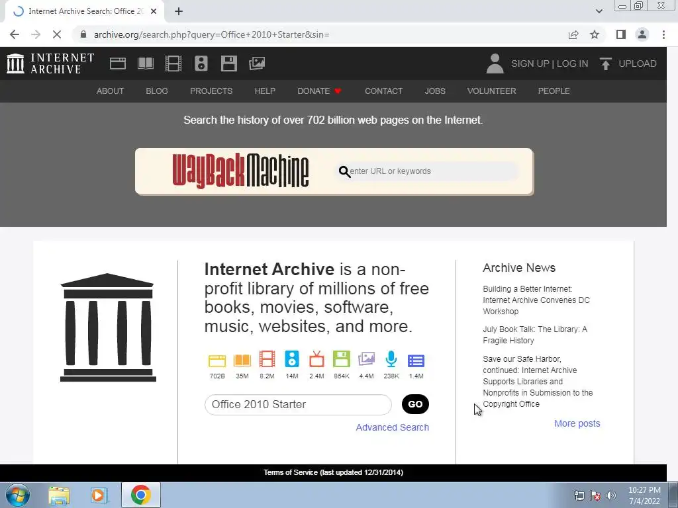678x508 pixels.
Task: Open the Windows Start menu
Action: pos(18,495)
